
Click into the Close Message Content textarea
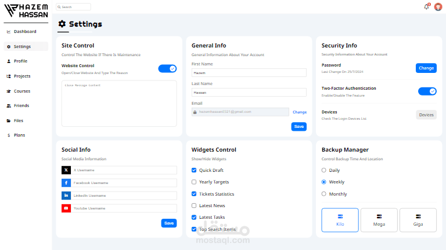click(x=119, y=104)
